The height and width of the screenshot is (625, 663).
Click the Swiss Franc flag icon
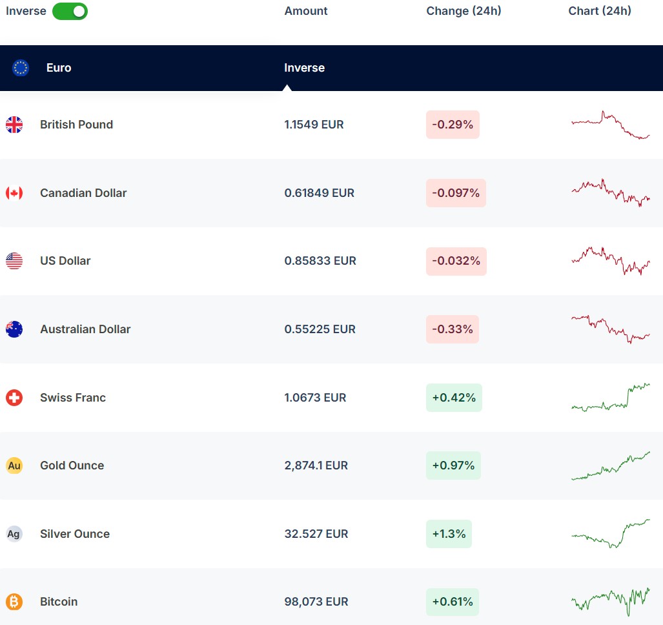(14, 398)
